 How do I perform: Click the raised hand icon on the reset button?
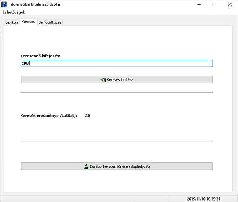(x=86, y=167)
